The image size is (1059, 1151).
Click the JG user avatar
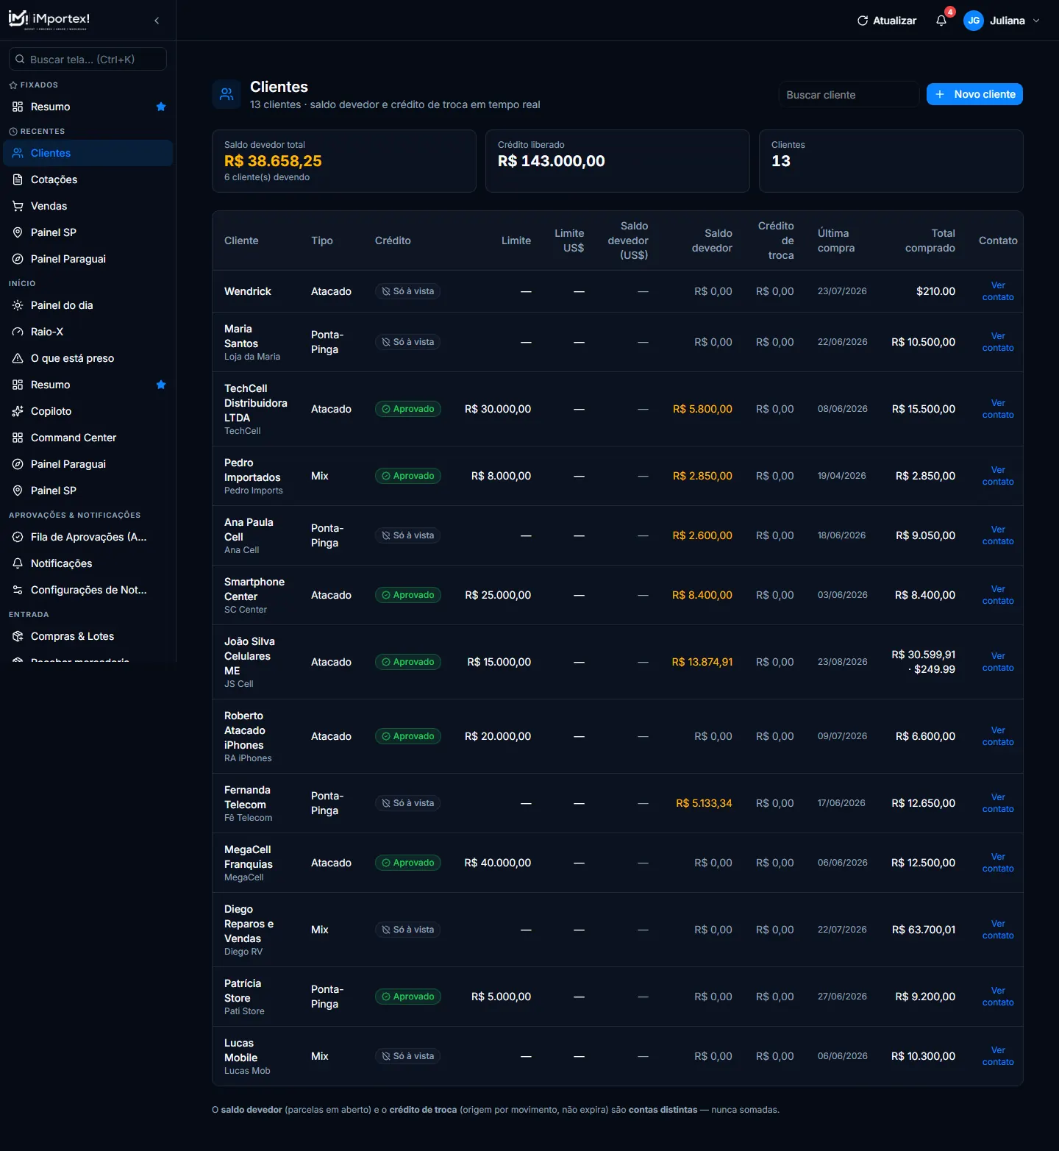pyautogui.click(x=974, y=21)
